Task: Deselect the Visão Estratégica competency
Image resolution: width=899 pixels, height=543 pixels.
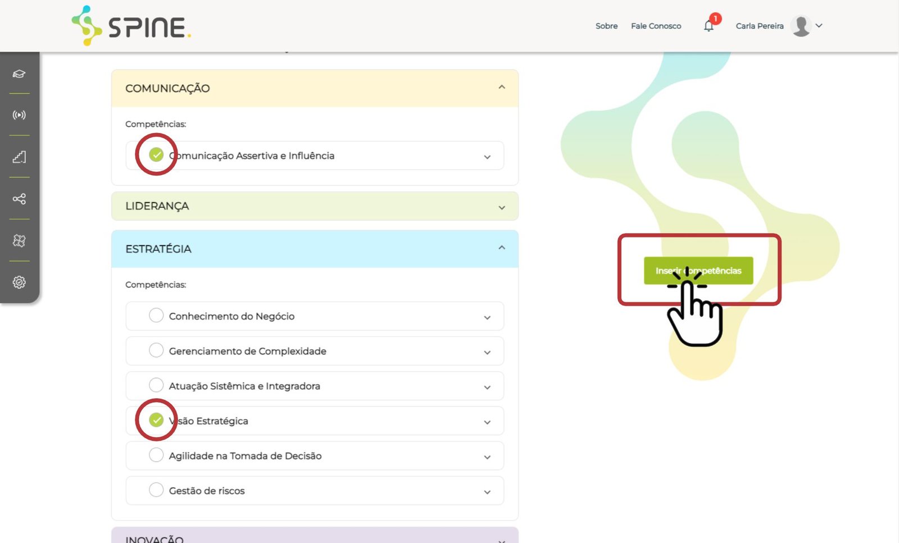Action: (x=156, y=420)
